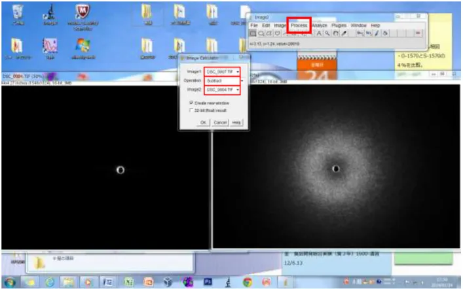This screenshot has height=289, width=463.
Task: Open the Image1 dropdown in Image Calculator
Action: pos(222,72)
